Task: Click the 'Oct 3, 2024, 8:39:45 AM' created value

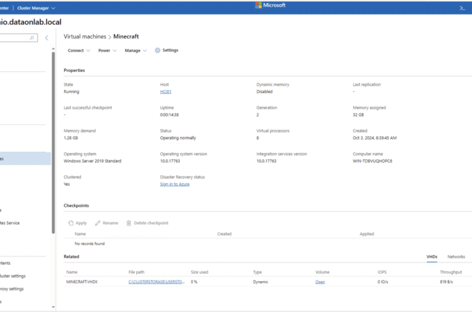Action: 375,138
